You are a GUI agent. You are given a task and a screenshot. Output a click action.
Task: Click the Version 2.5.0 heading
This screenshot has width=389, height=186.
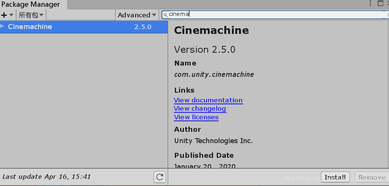click(x=205, y=49)
